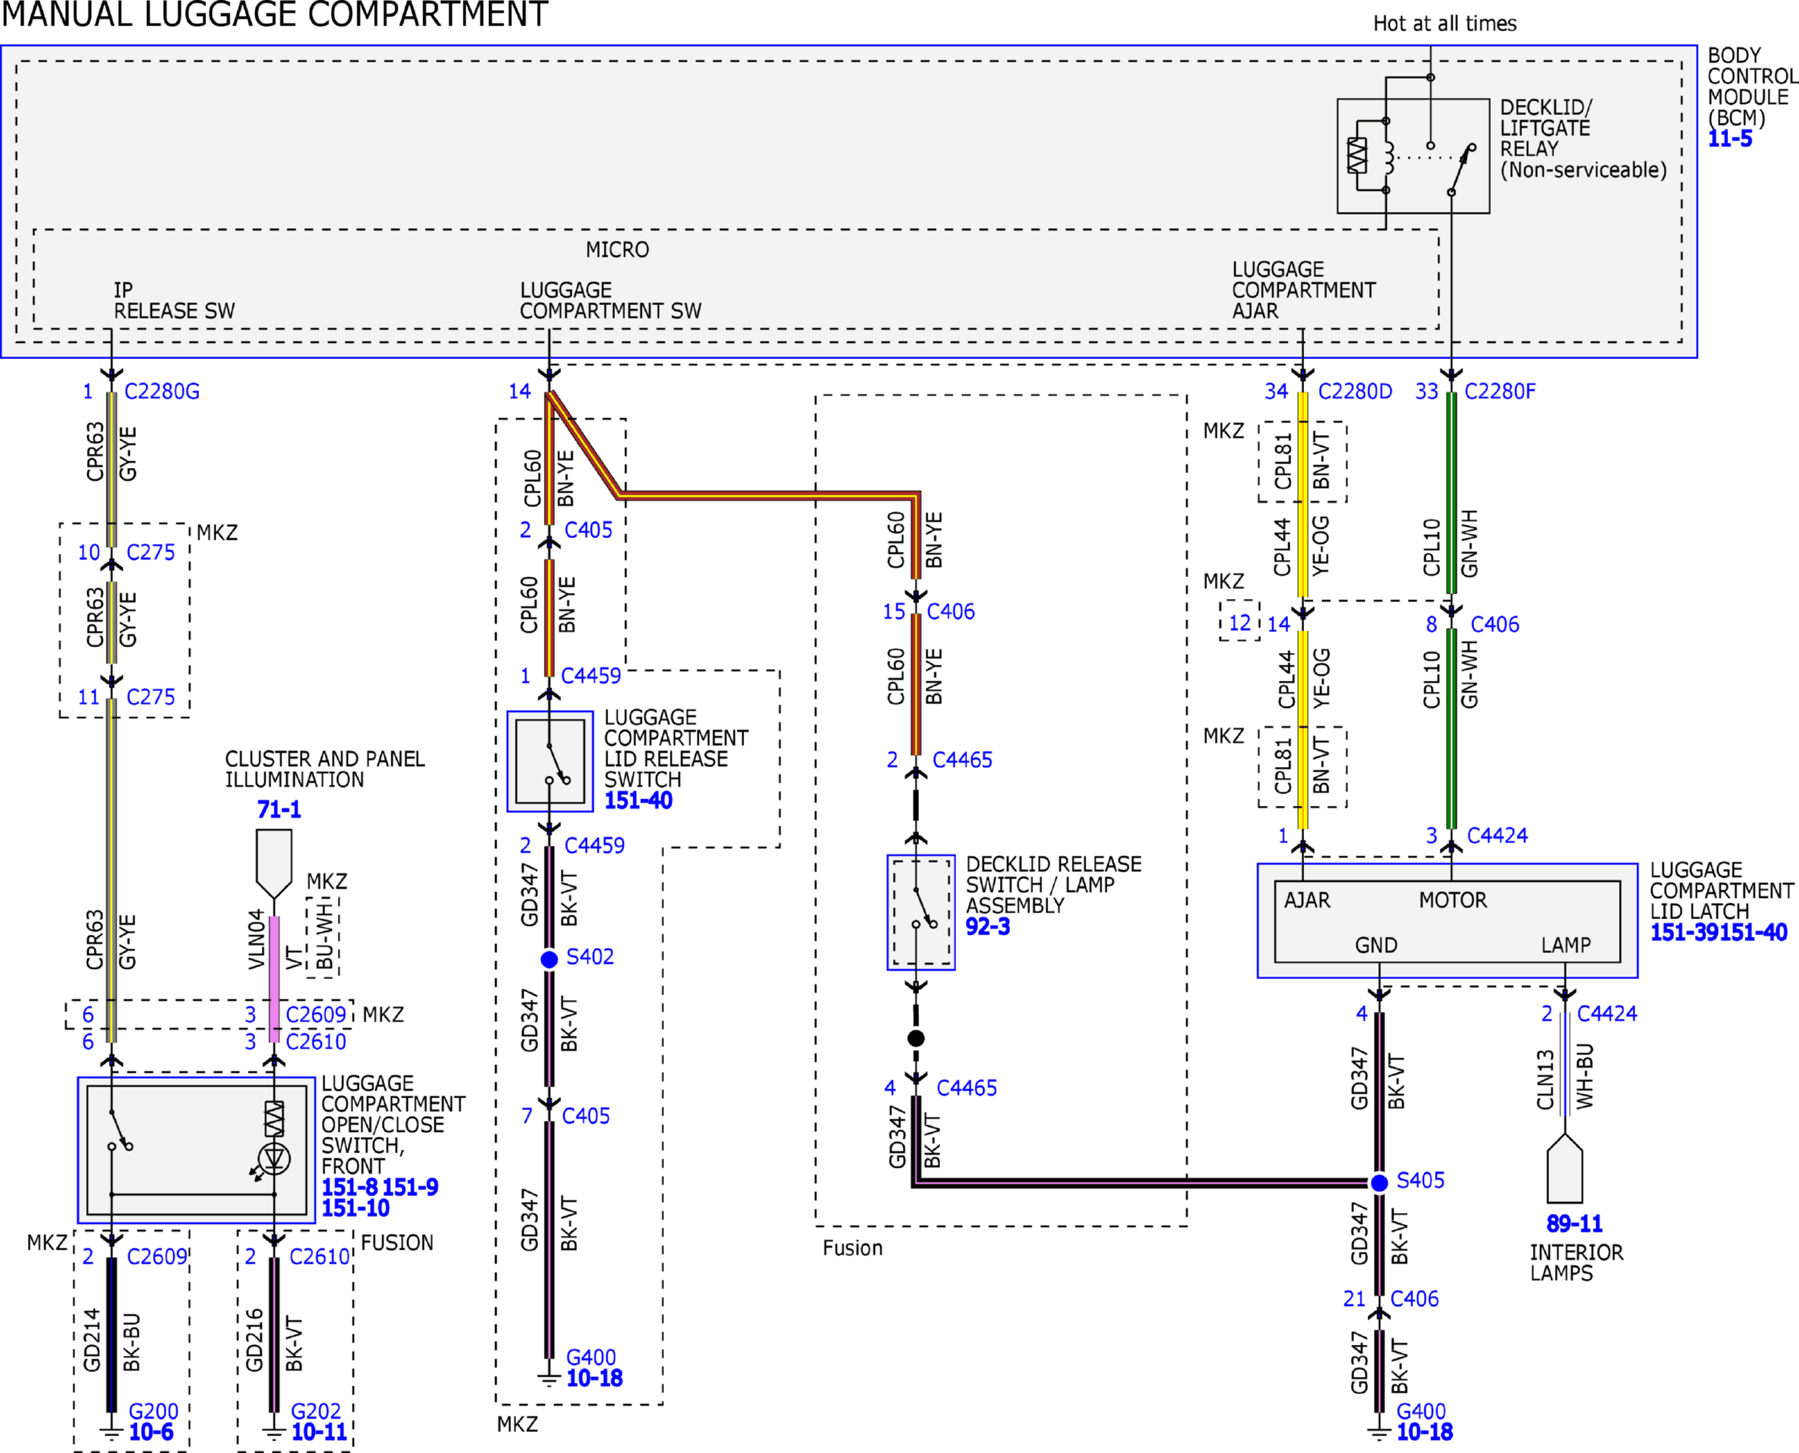Click the Decklid/Liftgate relay symbol

tap(1413, 156)
